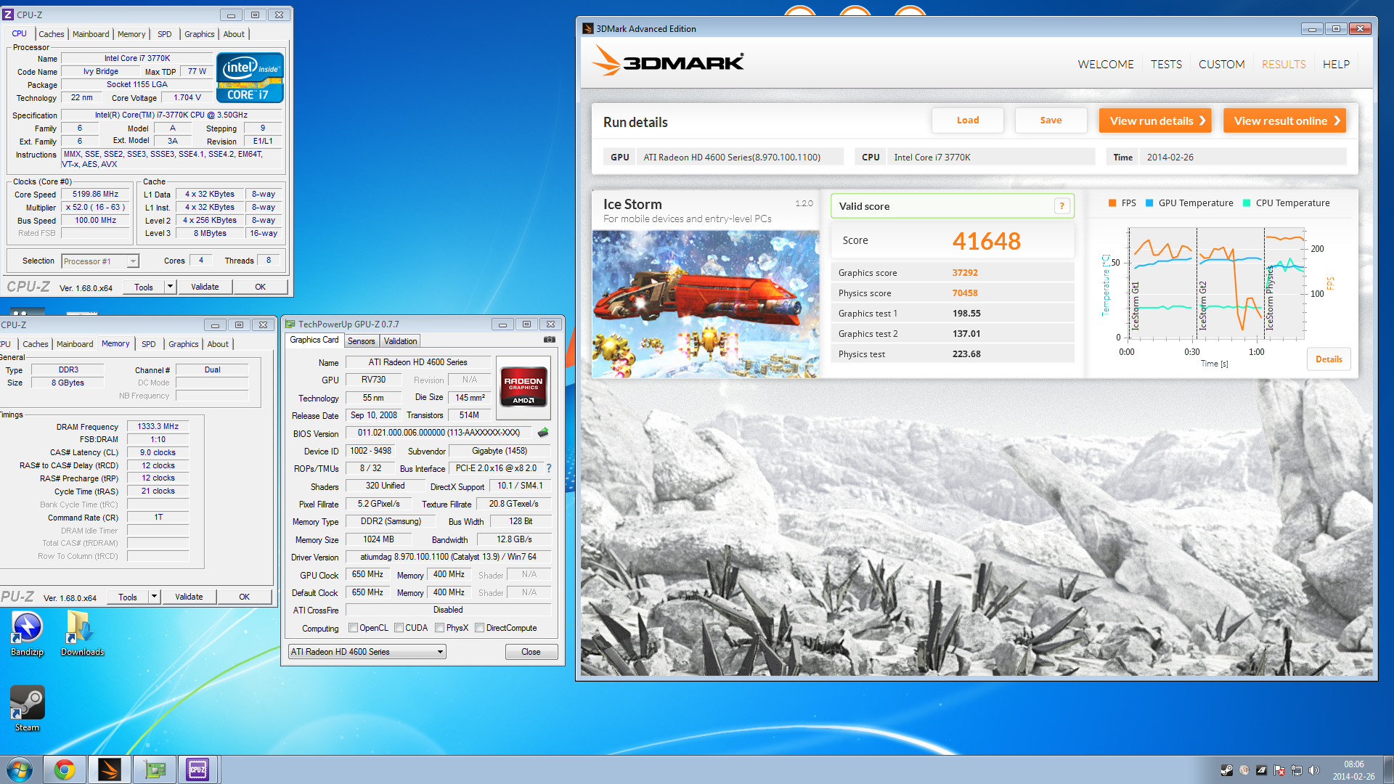Image resolution: width=1394 pixels, height=784 pixels.
Task: Toggle the CUDA checkbox in GPU-Z
Action: pos(399,628)
